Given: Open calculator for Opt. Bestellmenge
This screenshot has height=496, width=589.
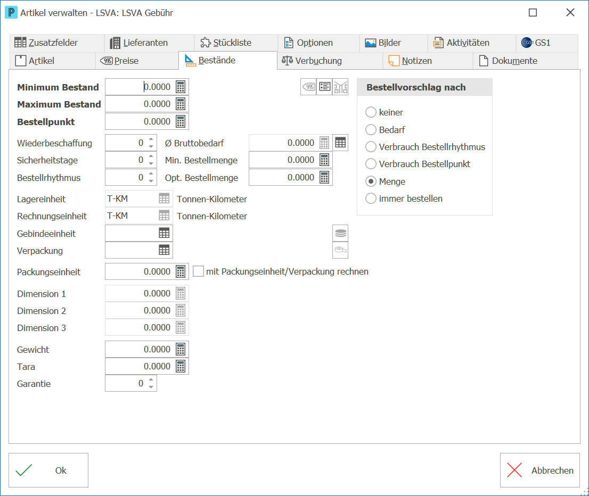Looking at the screenshot, I should (324, 178).
